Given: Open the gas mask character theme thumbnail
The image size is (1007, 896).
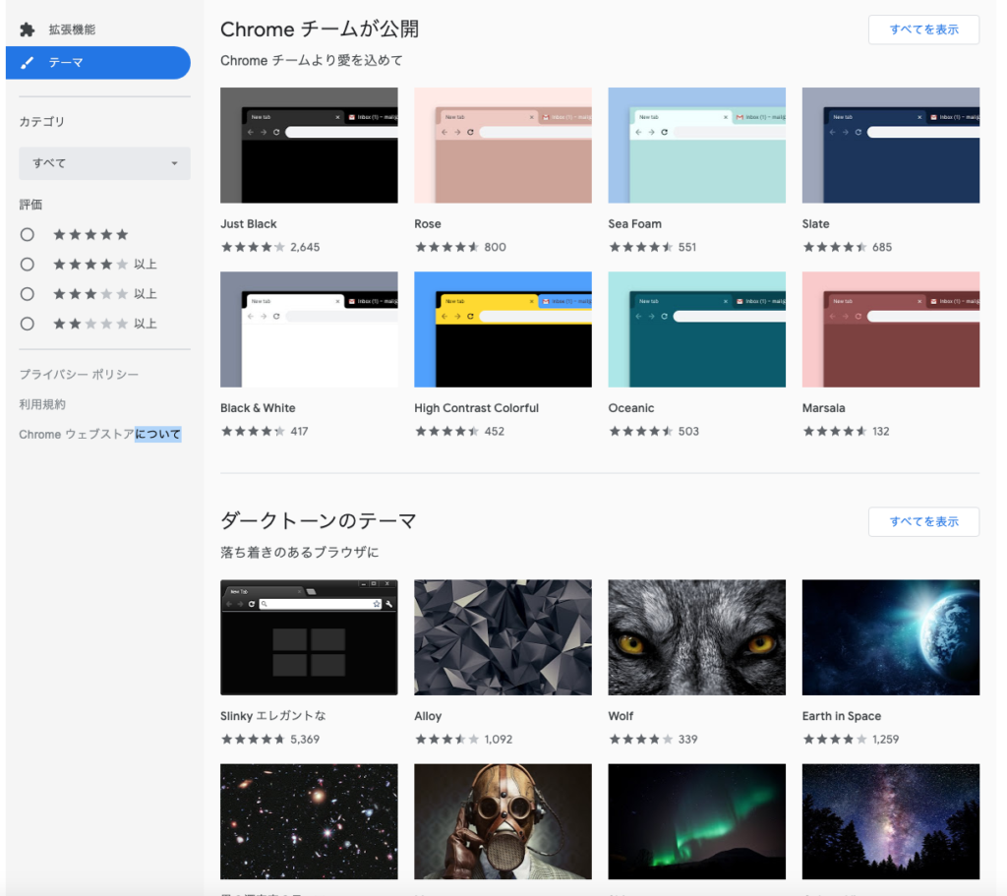Looking at the screenshot, I should coord(503,821).
